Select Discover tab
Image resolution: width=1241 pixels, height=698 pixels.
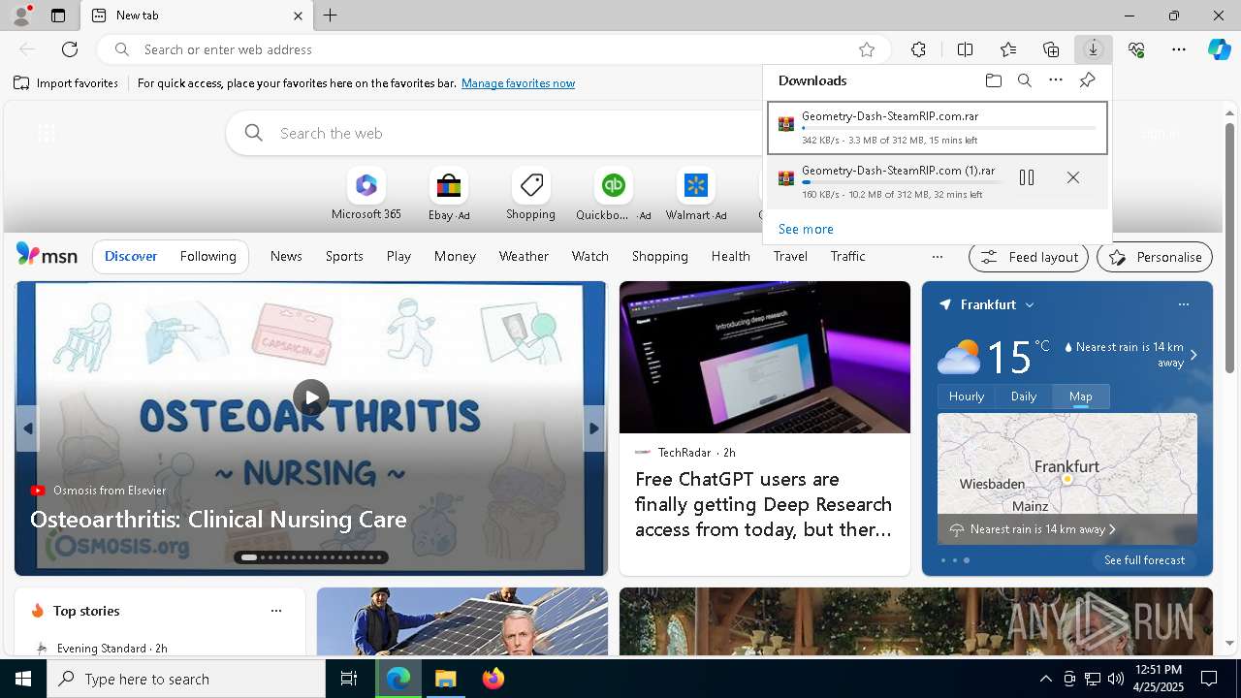131,256
